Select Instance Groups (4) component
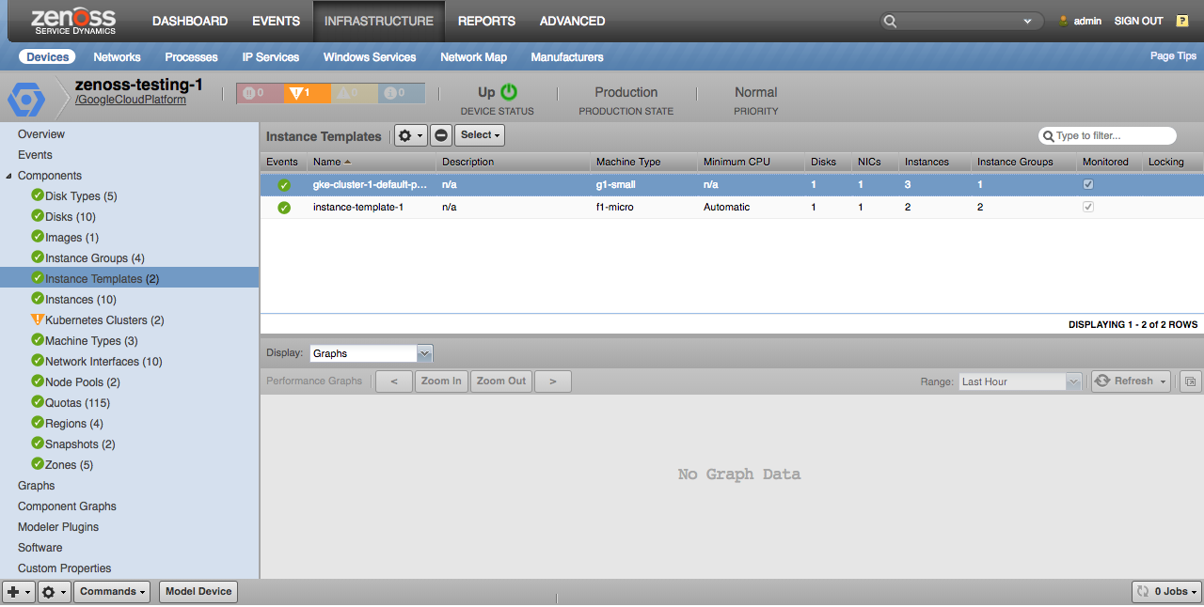The image size is (1204, 607). (94, 258)
